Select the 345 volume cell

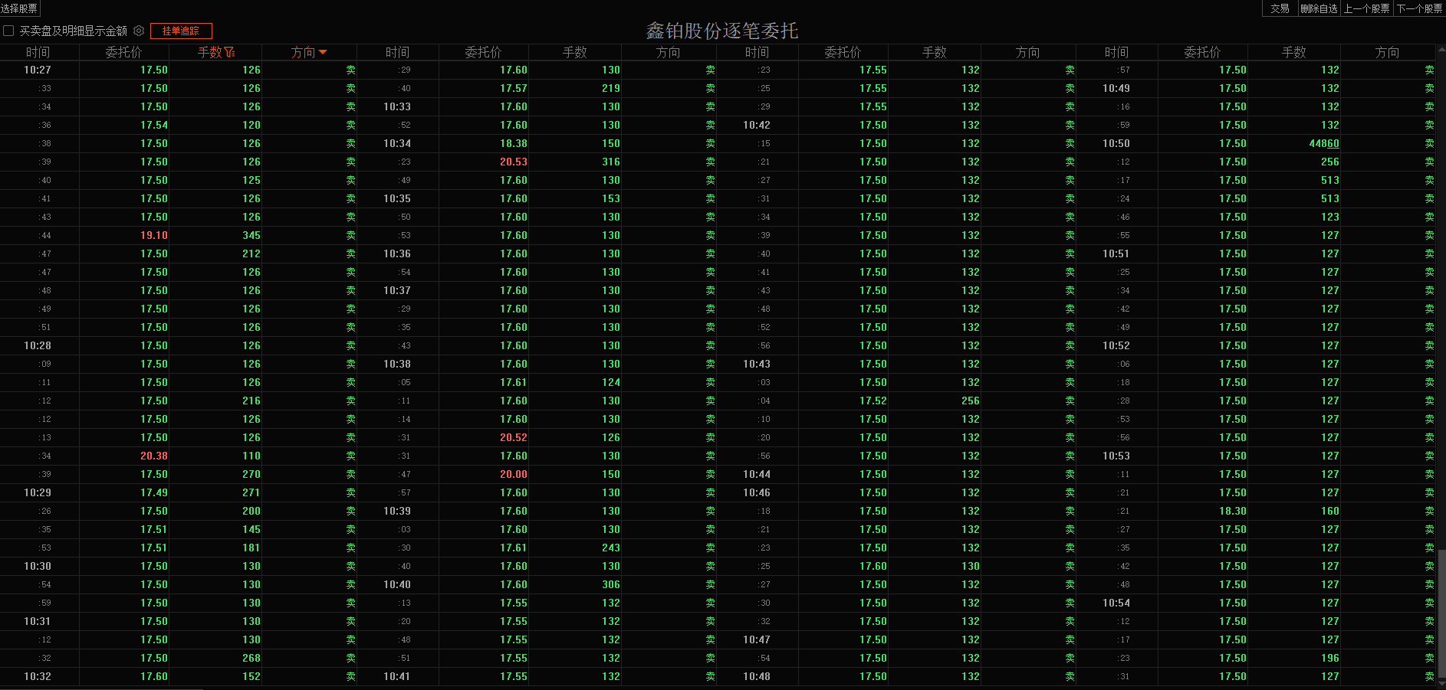coord(251,235)
